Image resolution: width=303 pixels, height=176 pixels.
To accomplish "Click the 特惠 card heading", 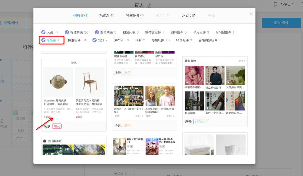I will coord(74,63).
